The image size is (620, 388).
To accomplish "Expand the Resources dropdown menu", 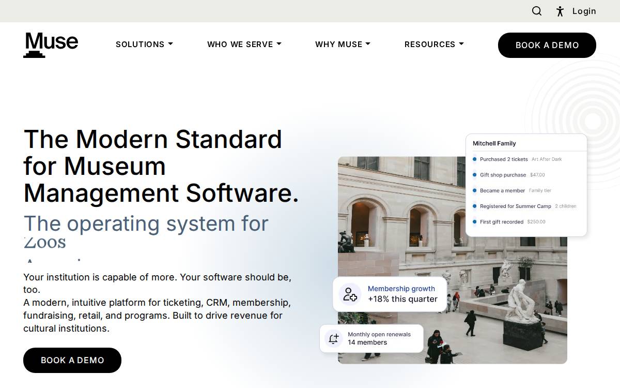I will [434, 44].
